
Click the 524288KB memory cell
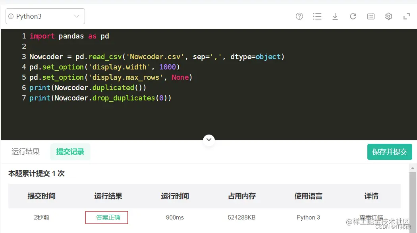tap(241, 218)
